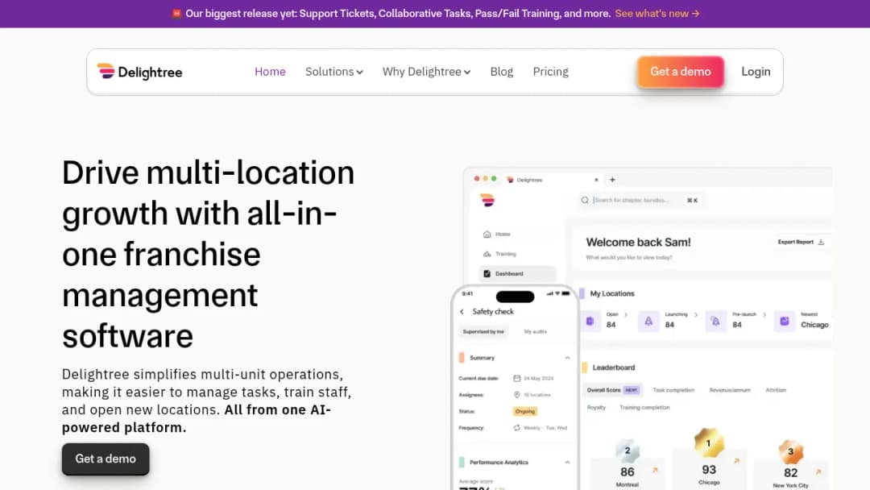Click the Launching locations rocket icon

point(648,322)
